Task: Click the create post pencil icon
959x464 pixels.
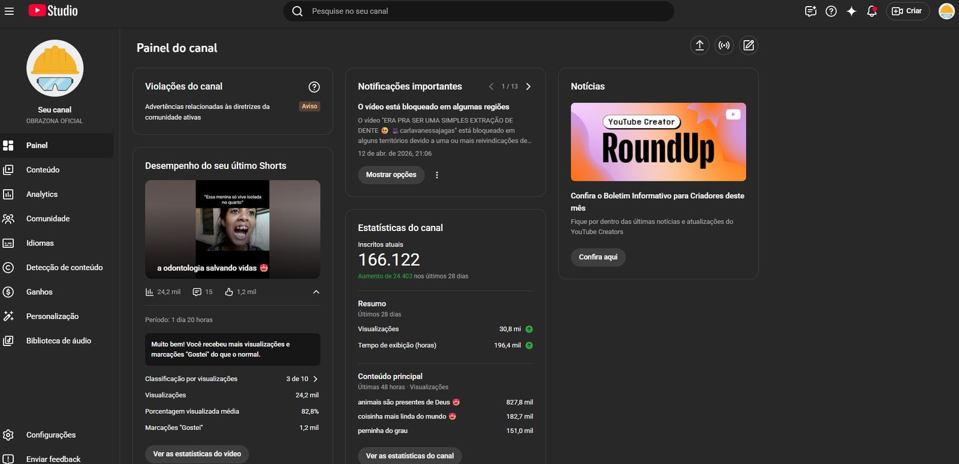Action: pos(749,46)
